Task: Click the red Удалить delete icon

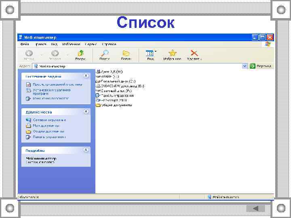Action: pos(194,53)
